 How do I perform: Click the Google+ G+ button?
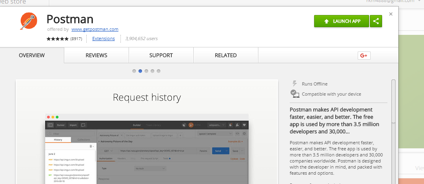364,56
